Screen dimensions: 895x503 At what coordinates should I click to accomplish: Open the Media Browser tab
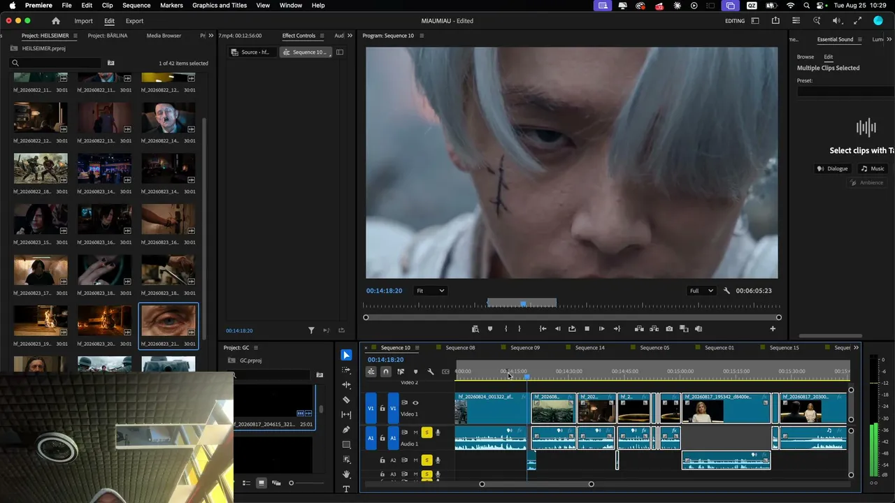click(x=164, y=36)
